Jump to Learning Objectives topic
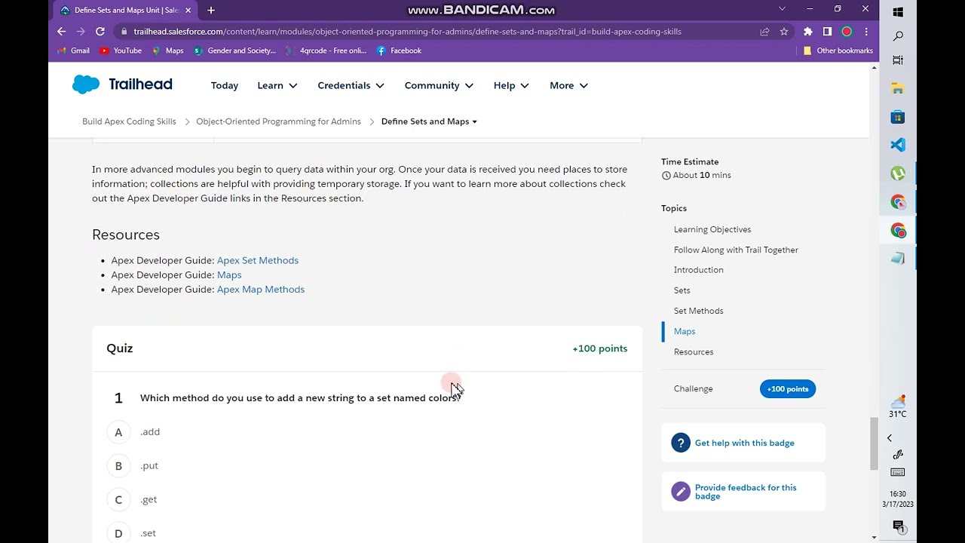Viewport: 965px width, 543px height. click(712, 229)
